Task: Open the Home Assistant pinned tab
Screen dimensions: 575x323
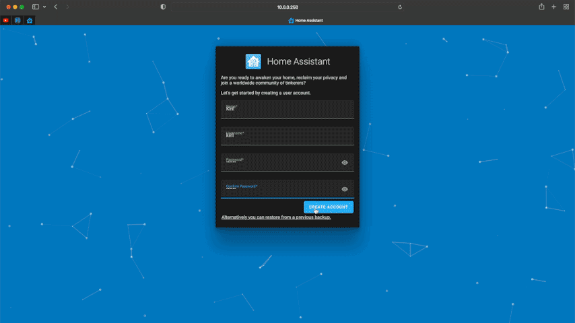Action: coord(30,21)
